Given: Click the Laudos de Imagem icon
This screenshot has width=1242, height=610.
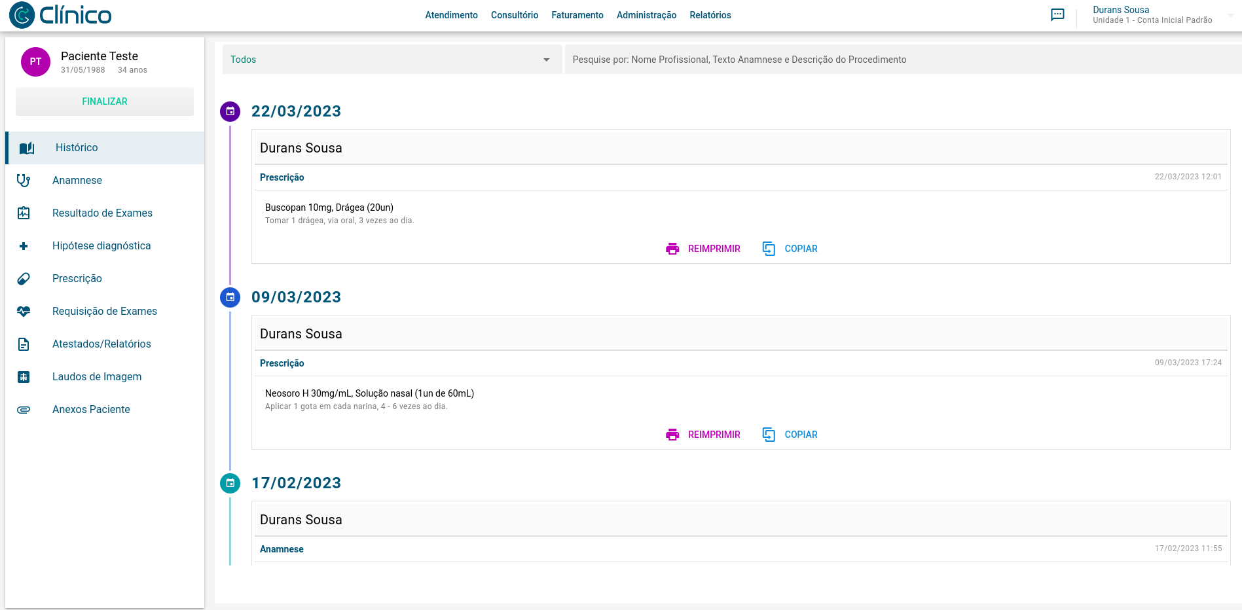Looking at the screenshot, I should 24,377.
